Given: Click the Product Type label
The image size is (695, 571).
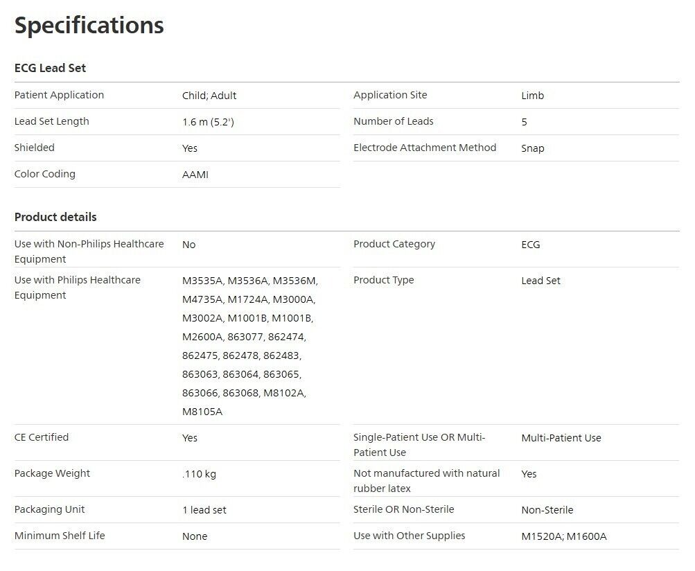Looking at the screenshot, I should pyautogui.click(x=383, y=280).
